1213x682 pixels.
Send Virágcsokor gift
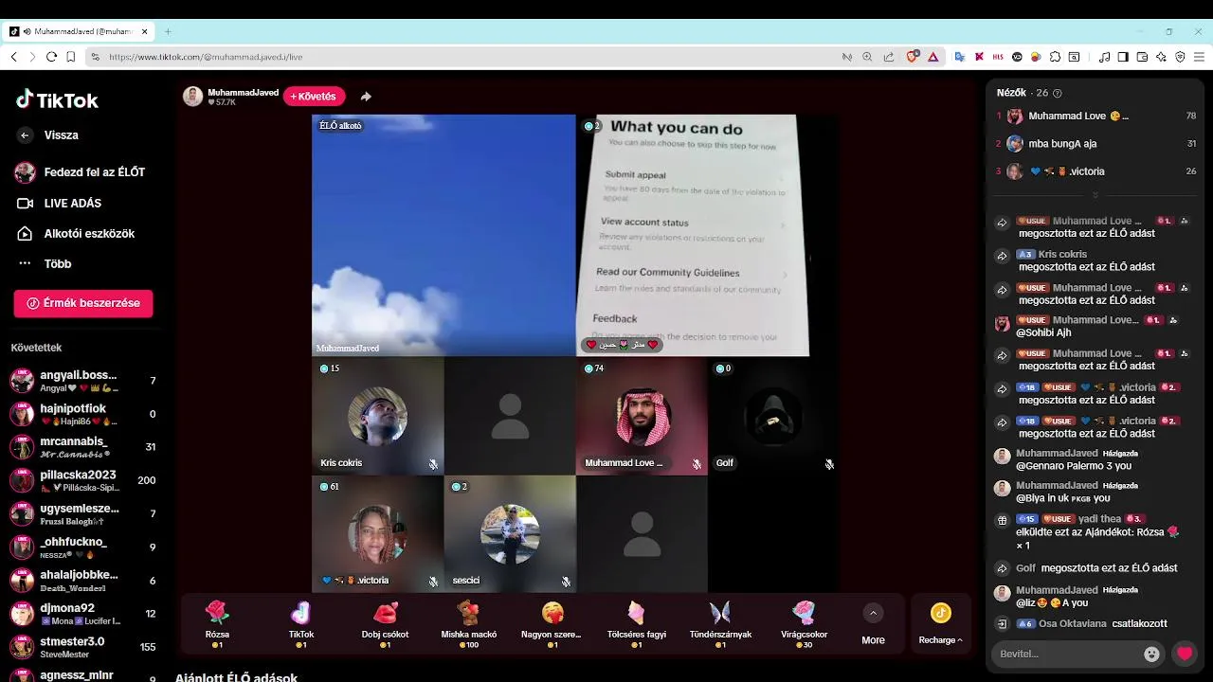tap(804, 623)
